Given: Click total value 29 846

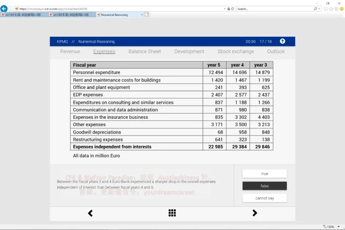Looking at the screenshot, I should pos(262,147).
